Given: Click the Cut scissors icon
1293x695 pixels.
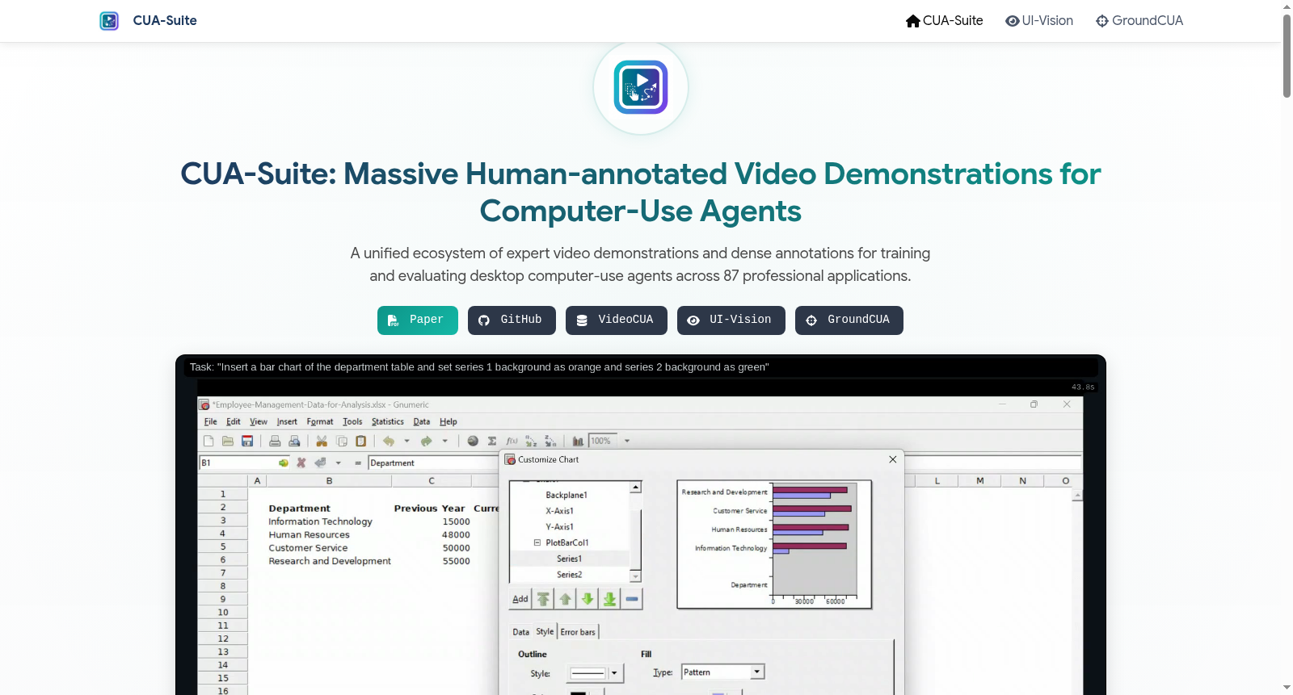Looking at the screenshot, I should pyautogui.click(x=322, y=441).
